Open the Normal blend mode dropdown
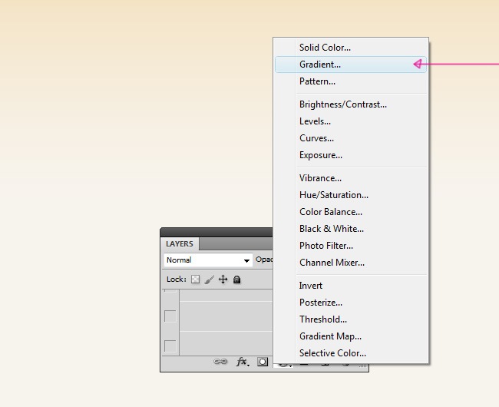Screen dimensions: 499x407 pos(208,260)
